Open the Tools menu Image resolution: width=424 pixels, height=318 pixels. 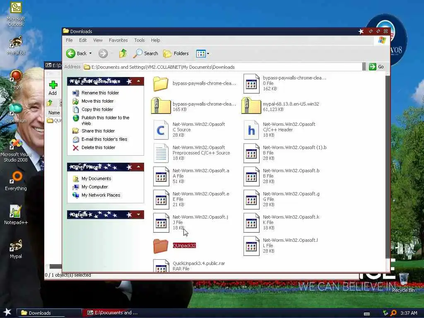(x=139, y=40)
